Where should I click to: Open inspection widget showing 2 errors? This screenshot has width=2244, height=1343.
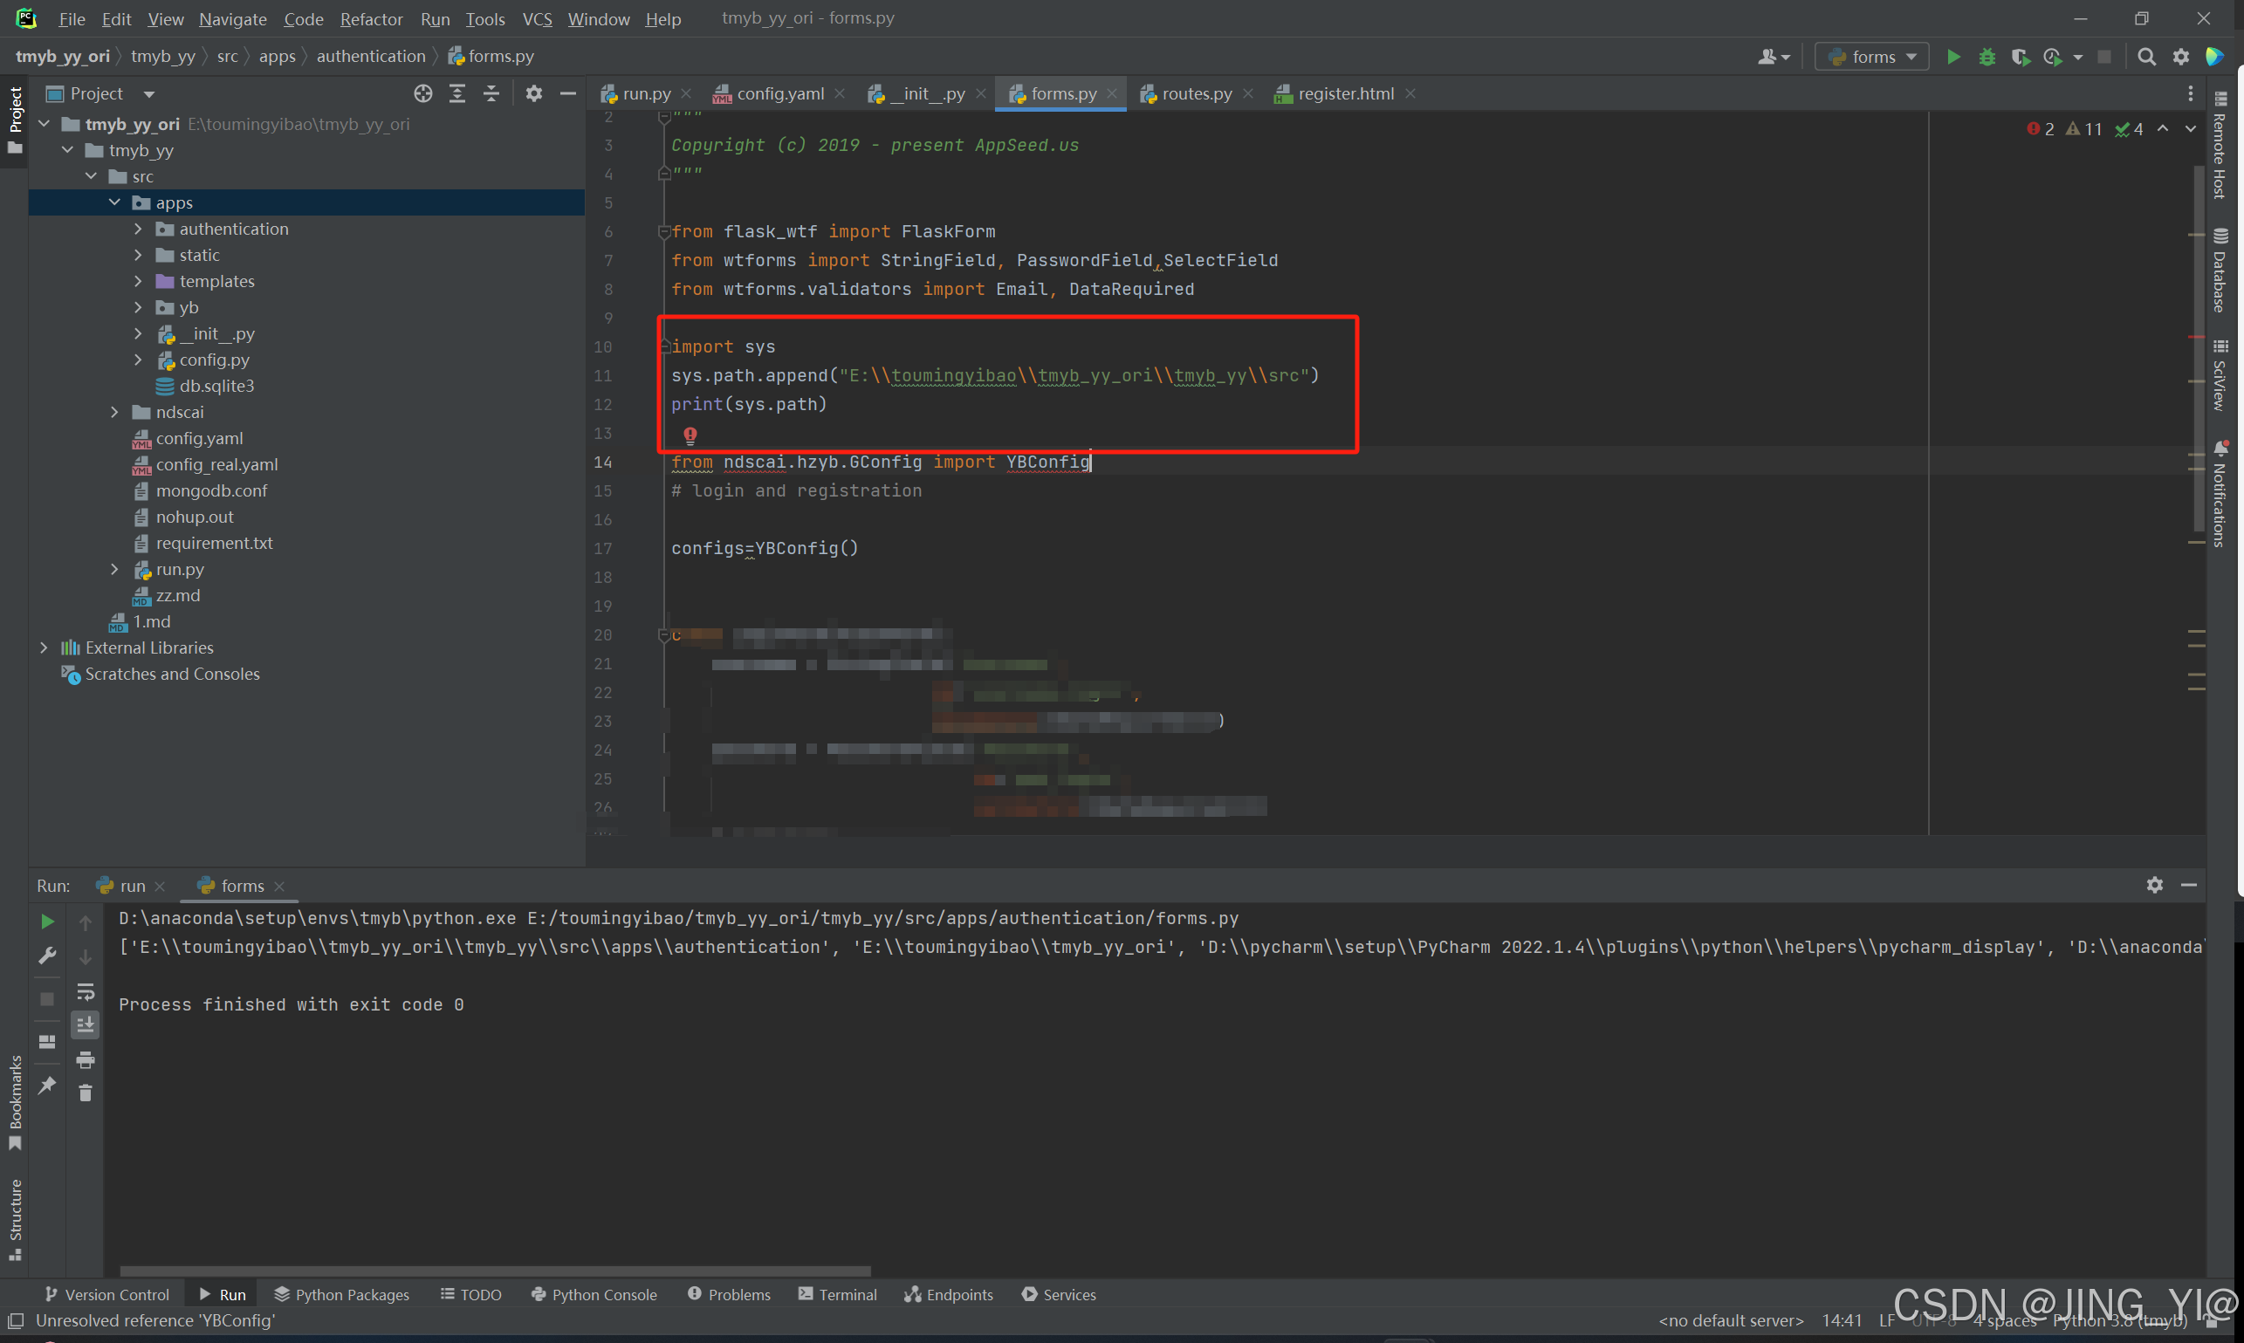[x=2086, y=128]
